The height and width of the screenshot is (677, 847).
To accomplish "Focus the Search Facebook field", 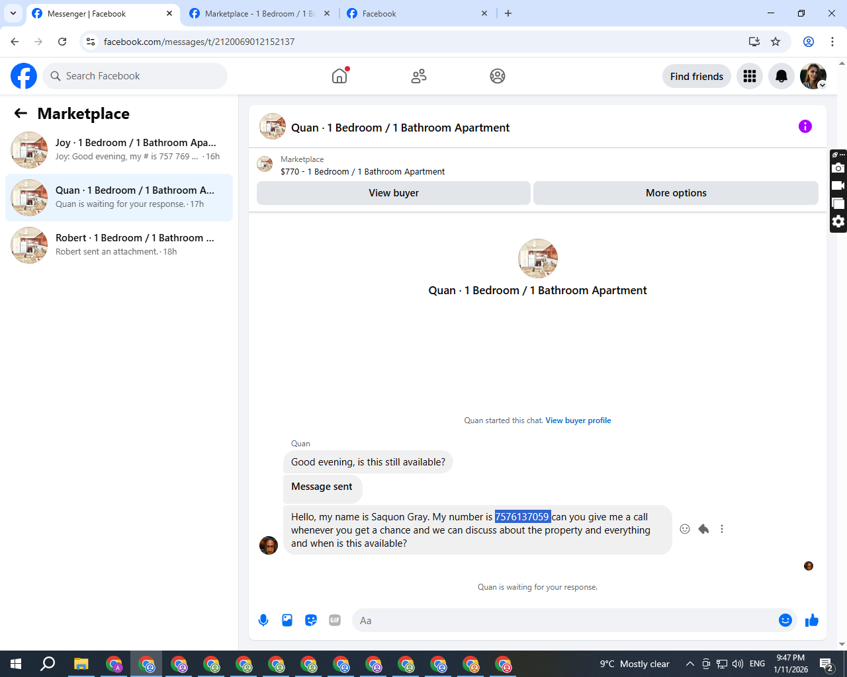I will [135, 76].
